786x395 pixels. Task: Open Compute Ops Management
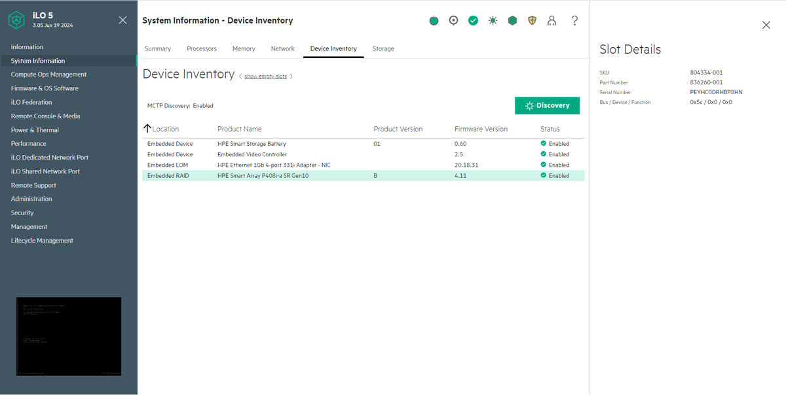pyautogui.click(x=48, y=75)
